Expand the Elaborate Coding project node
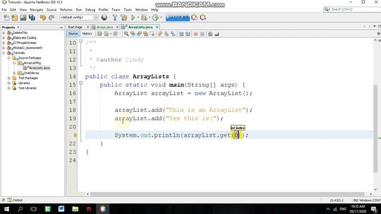Viewport: 381px width, 214px height. [x=4, y=38]
